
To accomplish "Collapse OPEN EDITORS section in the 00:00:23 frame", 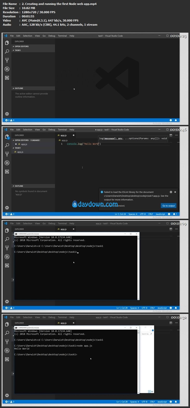I will (x=33, y=46).
